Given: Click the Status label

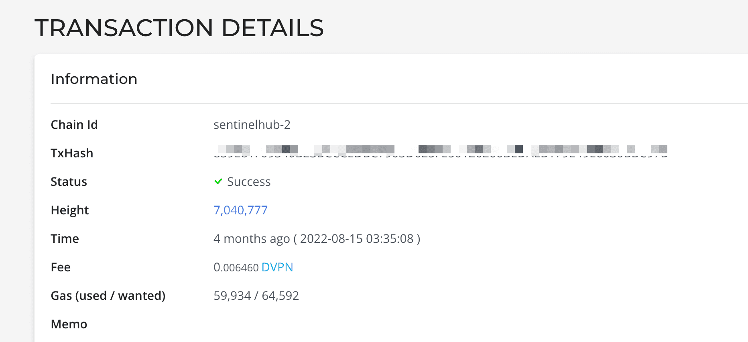Looking at the screenshot, I should tap(69, 182).
